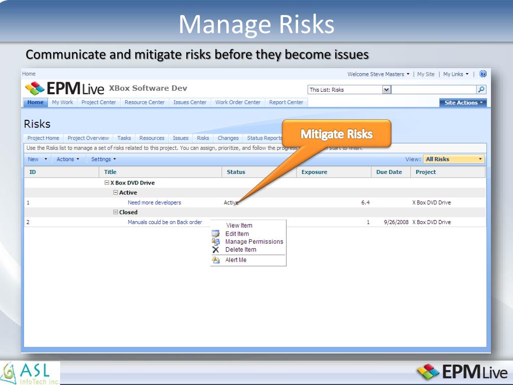Open Manuals could be on Back order
The height and width of the screenshot is (385, 513).
coord(164,222)
